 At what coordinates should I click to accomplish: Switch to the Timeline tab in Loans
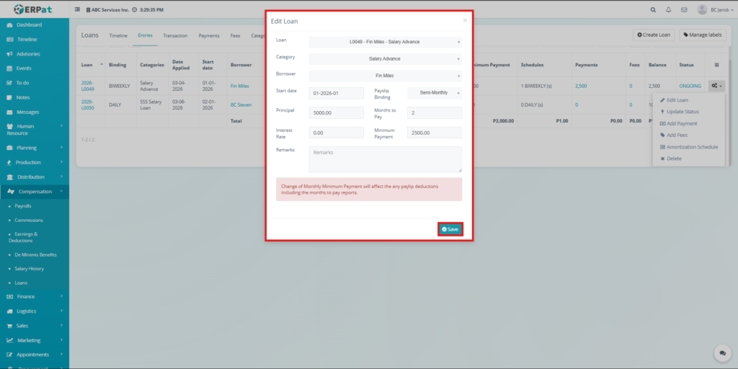tap(118, 36)
